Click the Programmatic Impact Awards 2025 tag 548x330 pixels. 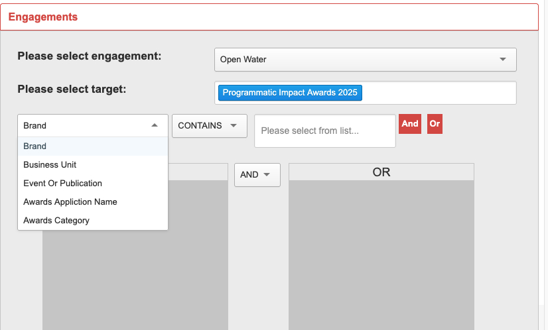pos(290,93)
